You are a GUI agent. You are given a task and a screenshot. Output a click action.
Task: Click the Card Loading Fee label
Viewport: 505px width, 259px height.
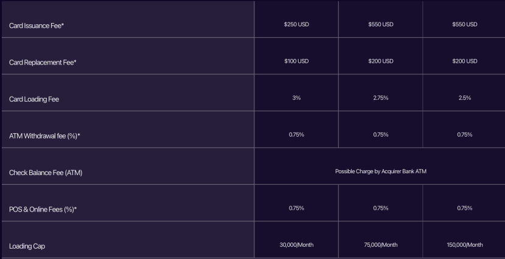(x=34, y=99)
